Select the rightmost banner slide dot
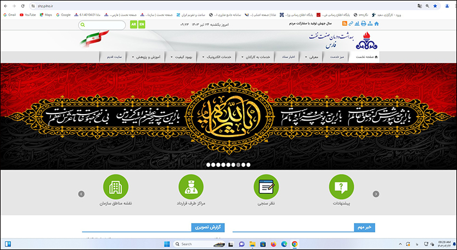457x250 pixels. (249, 164)
